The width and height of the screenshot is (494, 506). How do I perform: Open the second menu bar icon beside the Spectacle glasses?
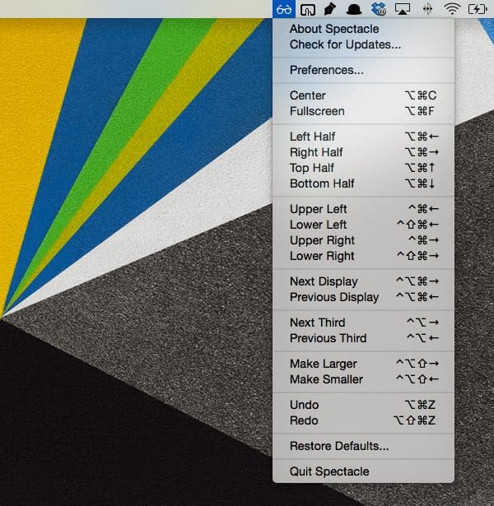(x=307, y=9)
